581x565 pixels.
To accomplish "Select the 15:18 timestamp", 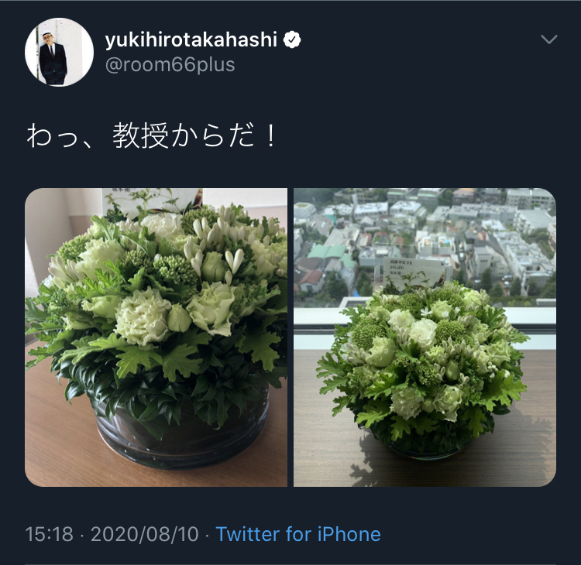I will coord(49,534).
